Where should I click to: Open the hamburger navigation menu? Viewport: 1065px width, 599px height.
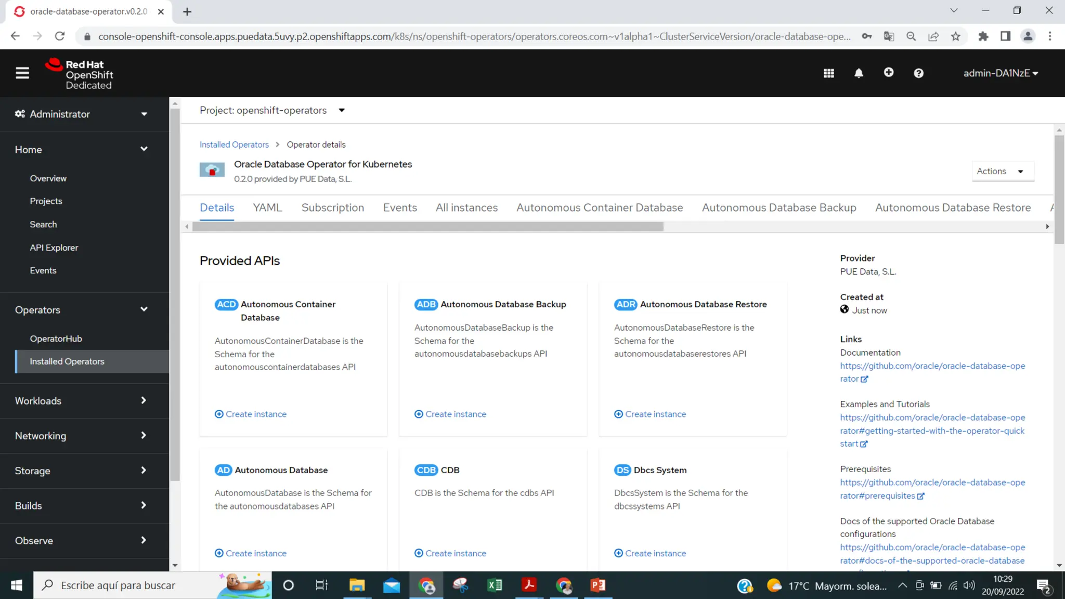(22, 73)
